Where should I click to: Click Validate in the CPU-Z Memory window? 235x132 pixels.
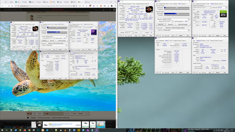pyautogui.click(x=181, y=72)
